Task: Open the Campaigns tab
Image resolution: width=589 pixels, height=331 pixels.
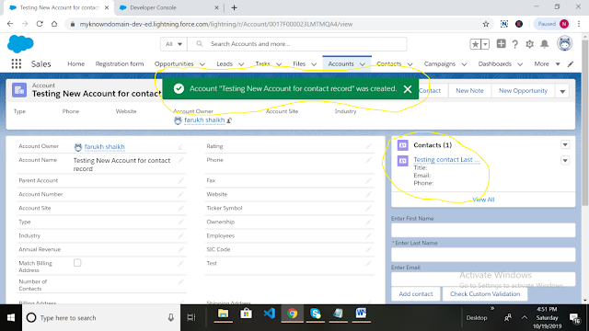Action: coord(440,63)
